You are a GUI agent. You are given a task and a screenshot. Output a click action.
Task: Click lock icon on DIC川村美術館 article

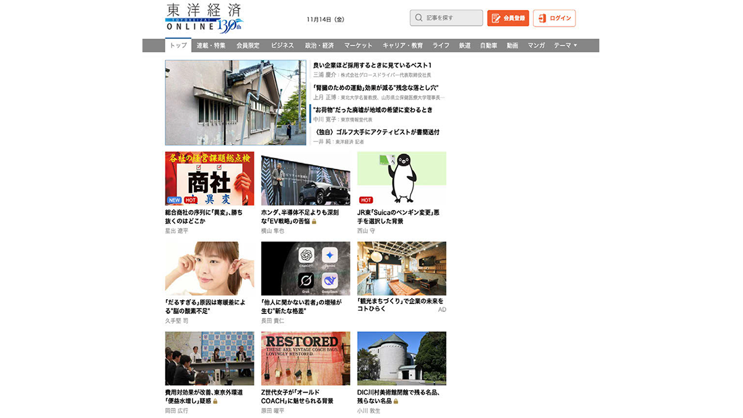coord(395,401)
